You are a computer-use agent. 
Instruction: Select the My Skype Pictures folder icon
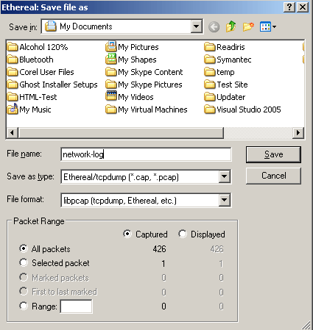click(x=111, y=85)
